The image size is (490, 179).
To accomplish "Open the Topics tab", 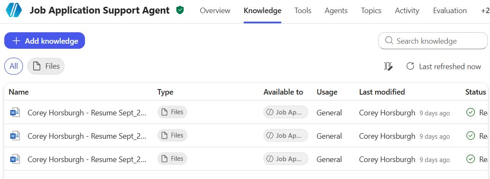I will click(371, 11).
